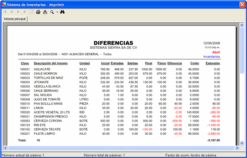Click the horizontal scrollbar left arrow

(5, 148)
